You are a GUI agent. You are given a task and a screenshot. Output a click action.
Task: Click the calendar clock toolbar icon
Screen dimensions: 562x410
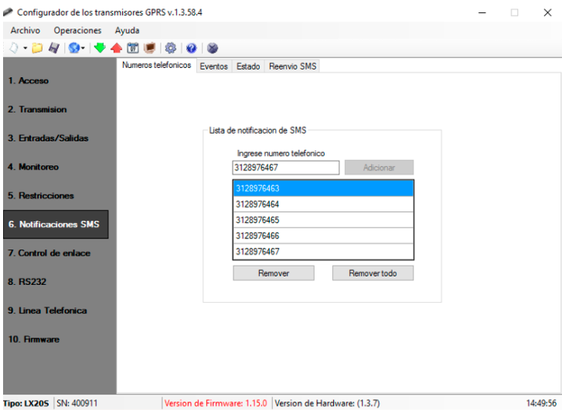(133, 48)
